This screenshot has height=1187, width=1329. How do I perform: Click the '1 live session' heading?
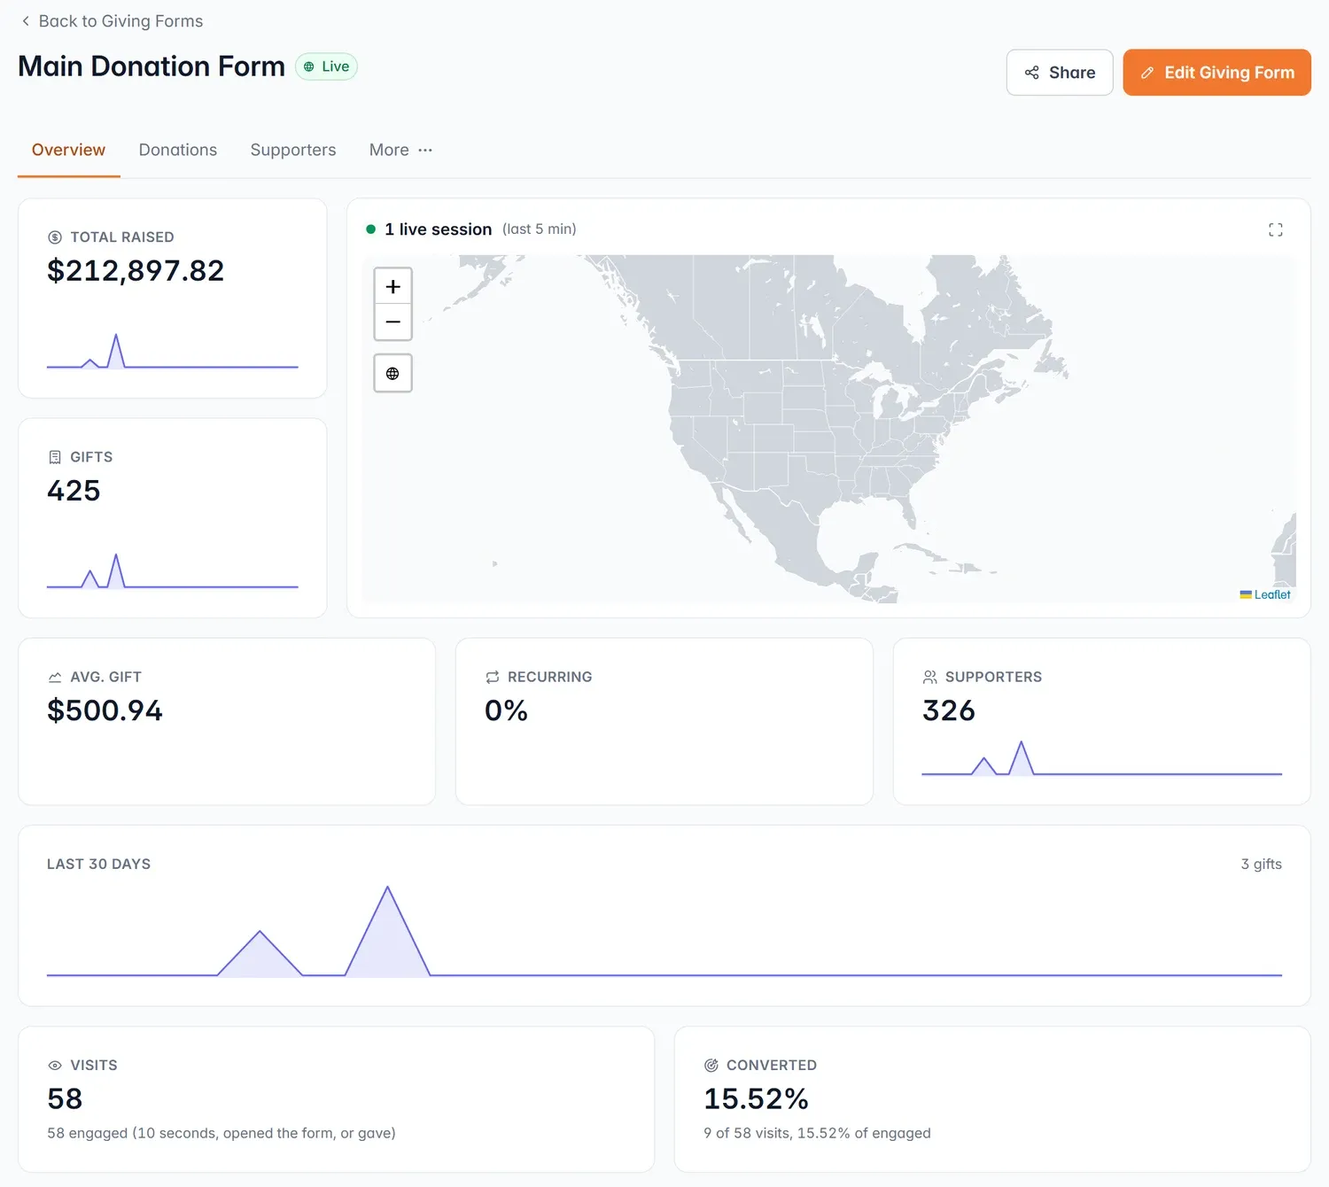[x=438, y=229]
